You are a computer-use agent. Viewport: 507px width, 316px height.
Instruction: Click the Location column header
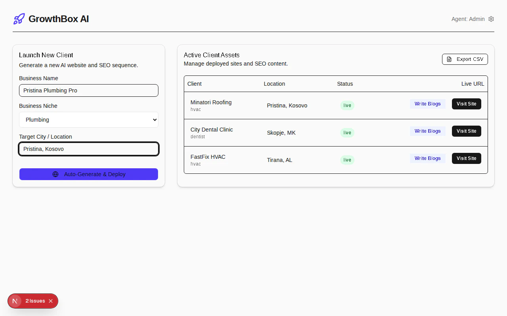click(274, 84)
